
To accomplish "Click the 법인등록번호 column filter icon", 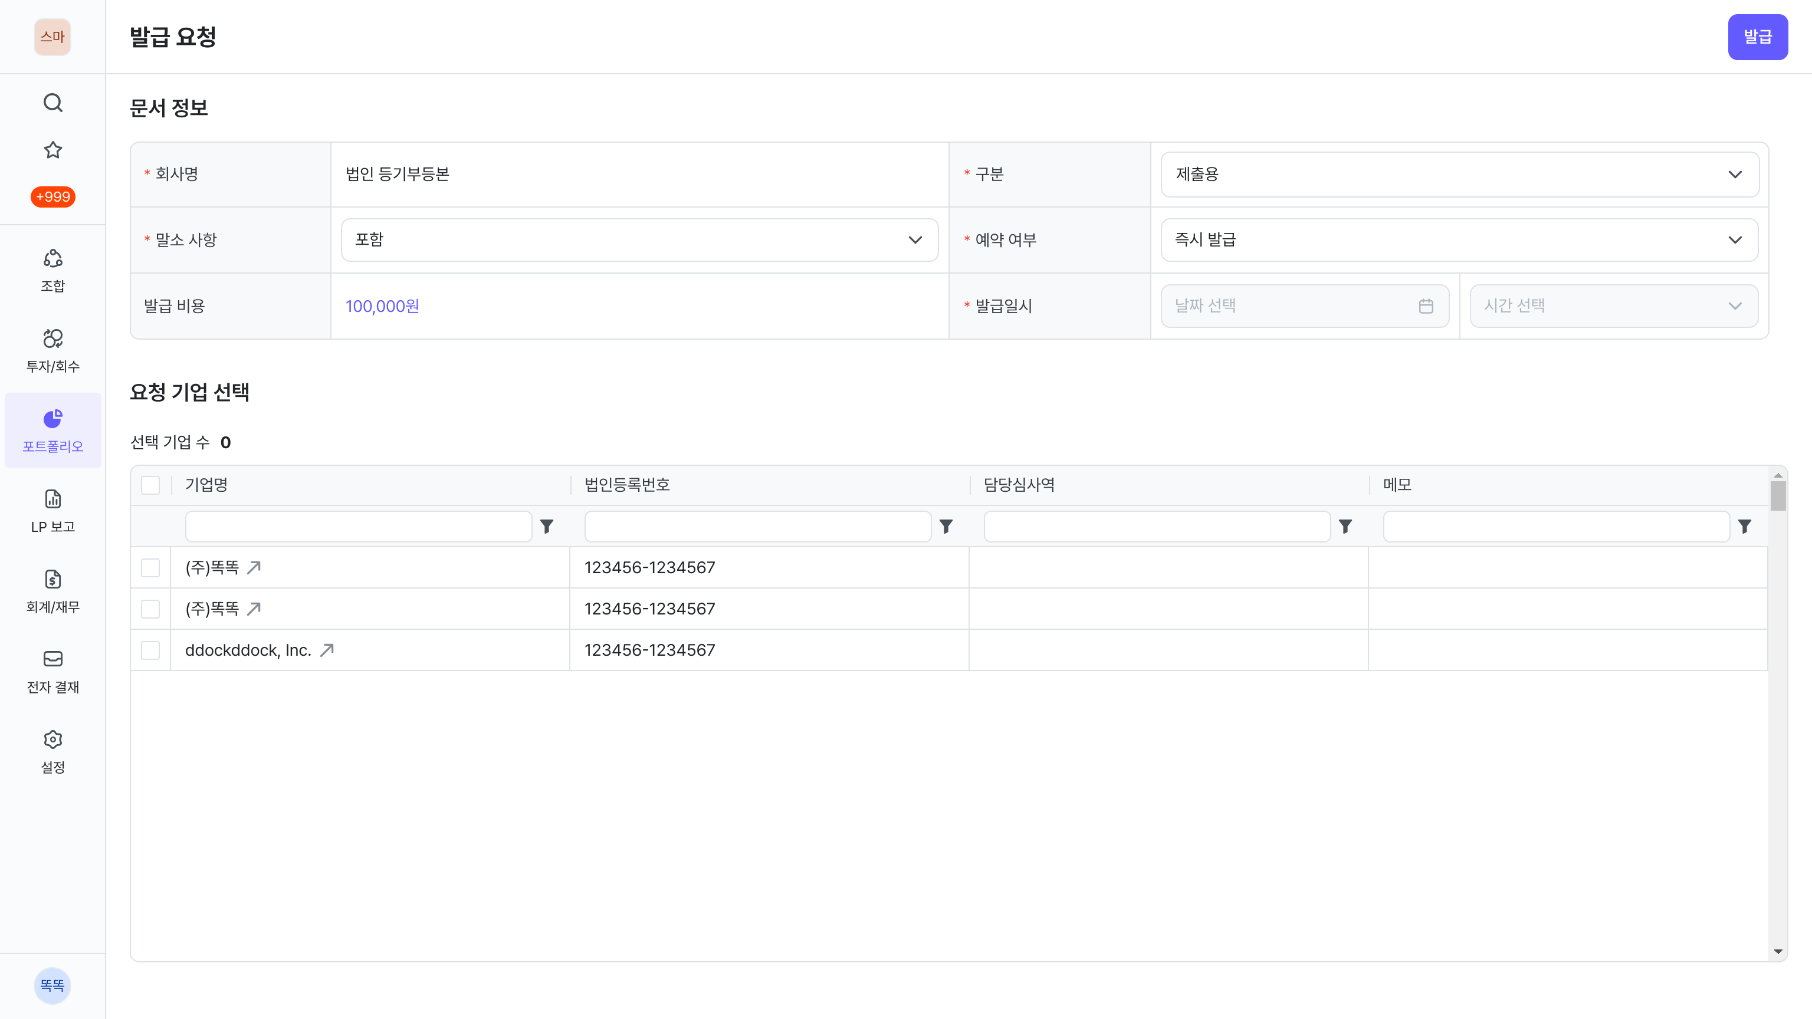I will 946,526.
